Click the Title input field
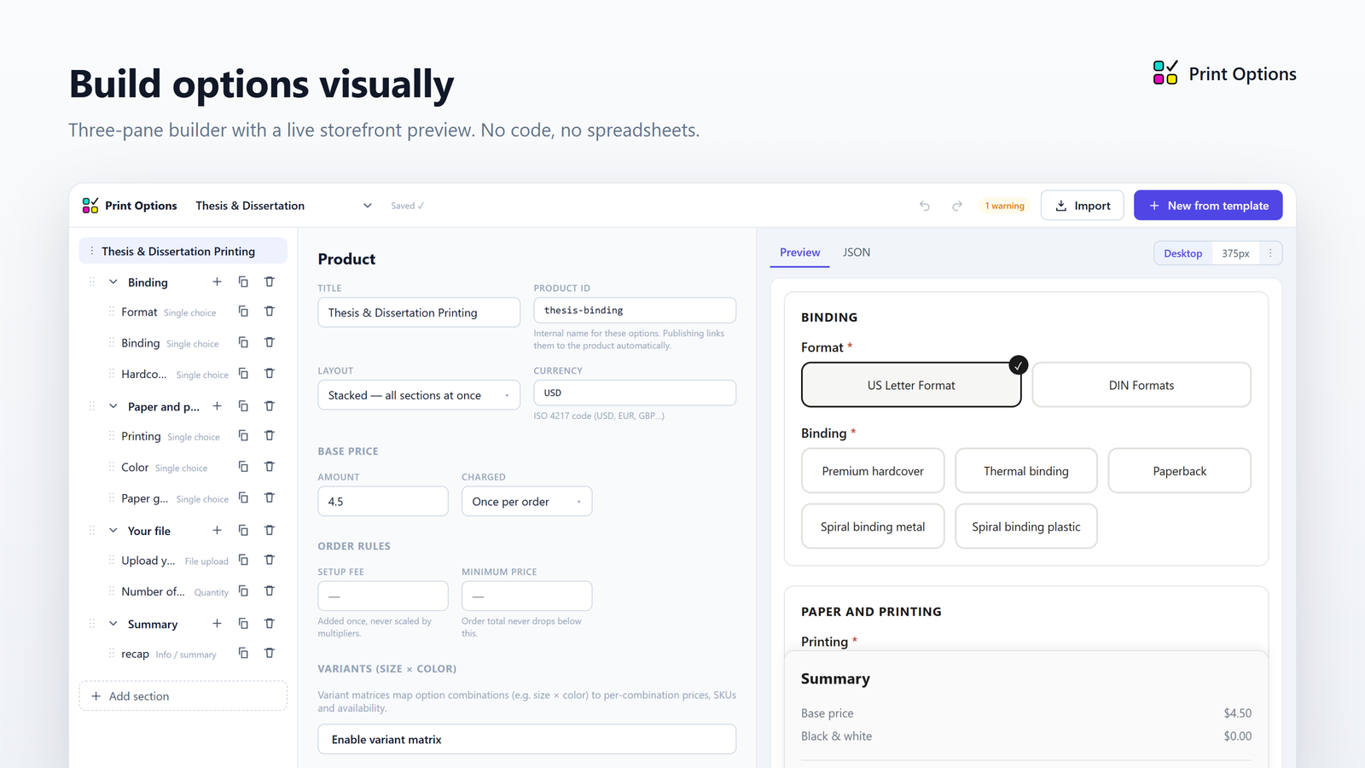This screenshot has height=768, width=1365. [419, 312]
